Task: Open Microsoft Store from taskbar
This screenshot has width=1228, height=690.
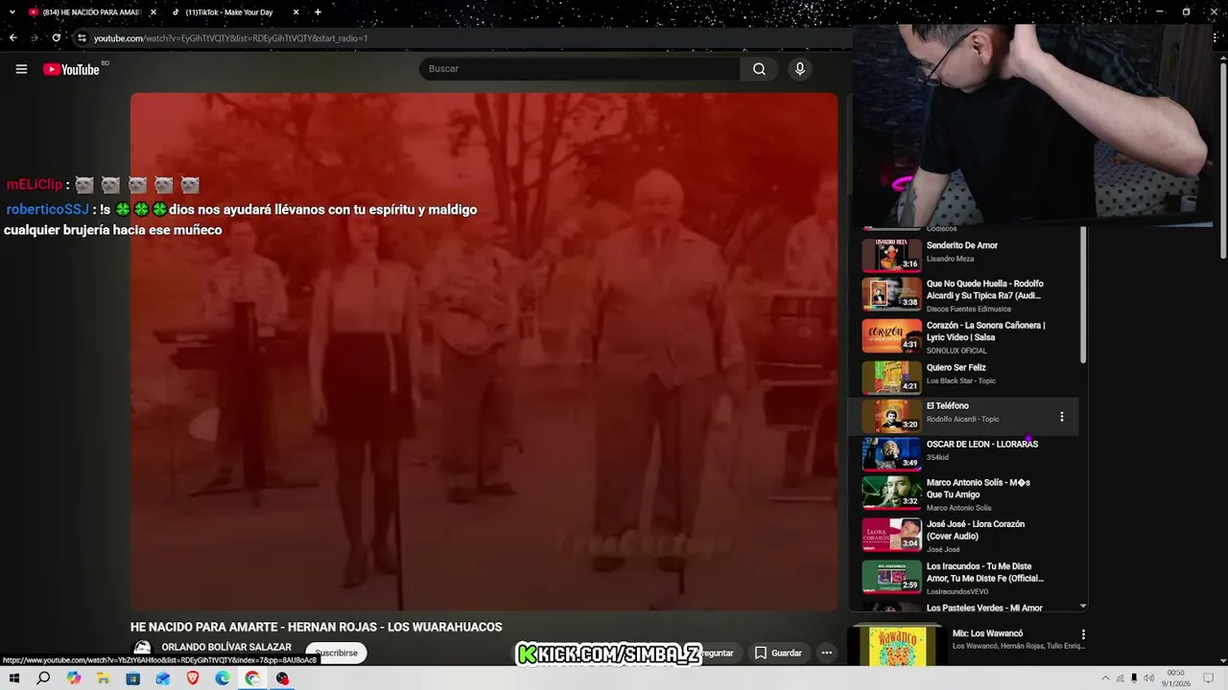Action: pos(133,678)
